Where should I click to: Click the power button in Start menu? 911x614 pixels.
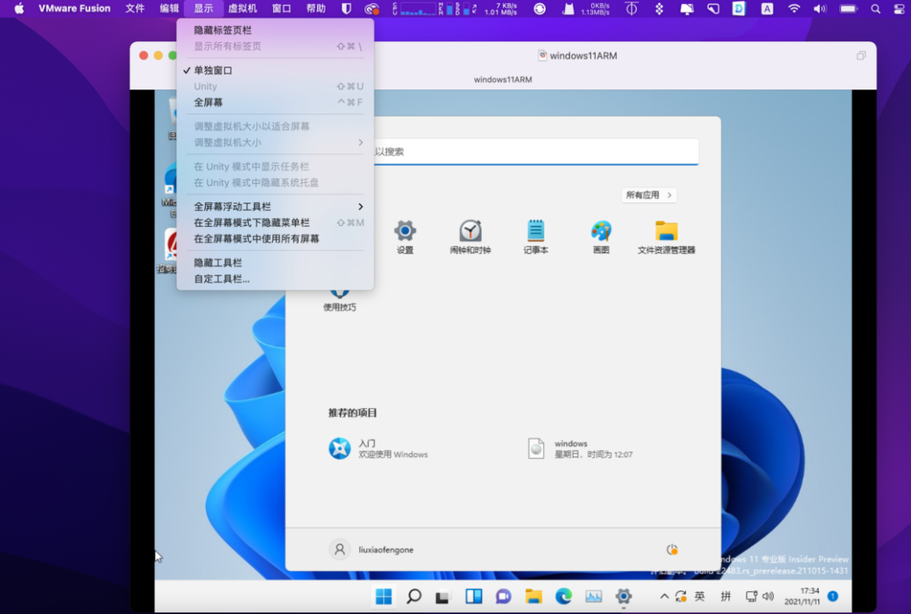coord(672,550)
